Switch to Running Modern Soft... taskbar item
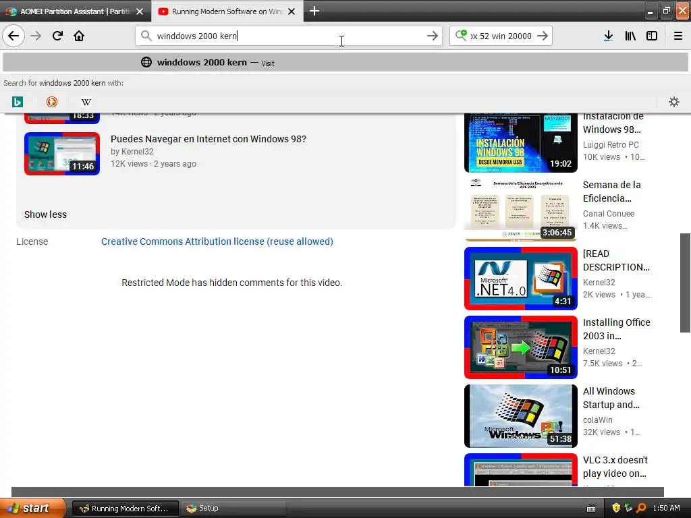 point(125,509)
